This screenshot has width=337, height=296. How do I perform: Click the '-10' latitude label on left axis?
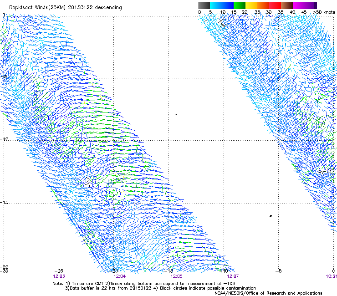[x=4, y=139]
